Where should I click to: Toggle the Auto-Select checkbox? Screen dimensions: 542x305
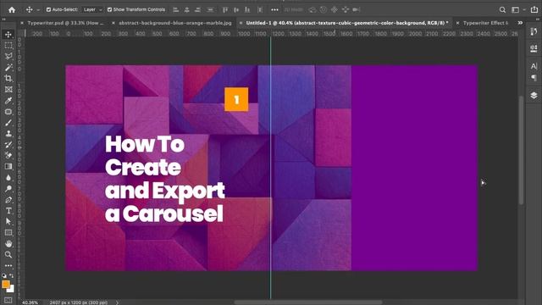point(49,9)
